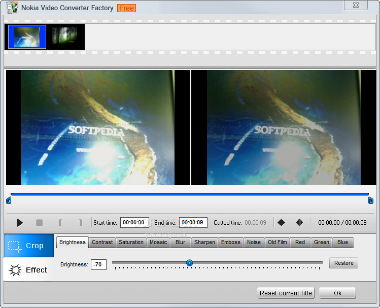Flip video vertically icon

pyautogui.click(x=281, y=222)
